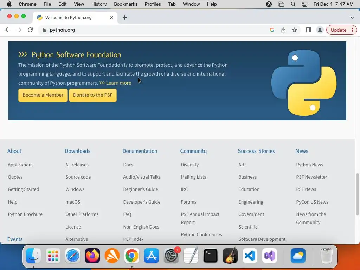This screenshot has width=360, height=270.
Task: Bookmark this page with the star icon
Action: pos(295,30)
